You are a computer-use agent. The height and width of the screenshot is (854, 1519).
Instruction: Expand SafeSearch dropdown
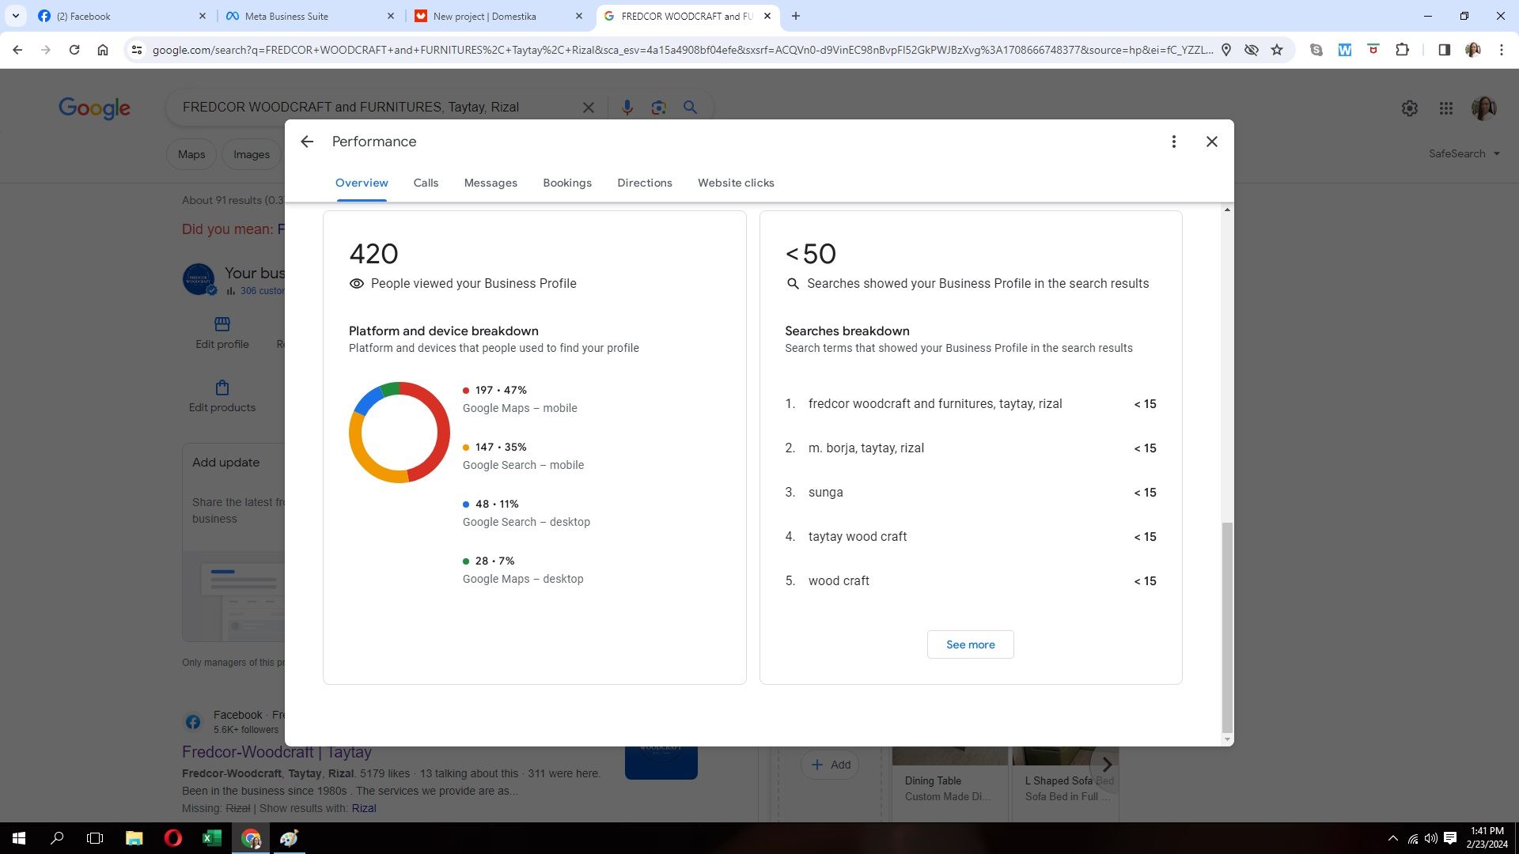1464,153
